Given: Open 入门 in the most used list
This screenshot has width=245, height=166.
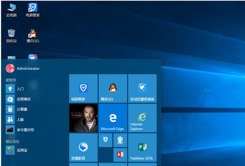Looking at the screenshot, I should [x=15, y=89].
